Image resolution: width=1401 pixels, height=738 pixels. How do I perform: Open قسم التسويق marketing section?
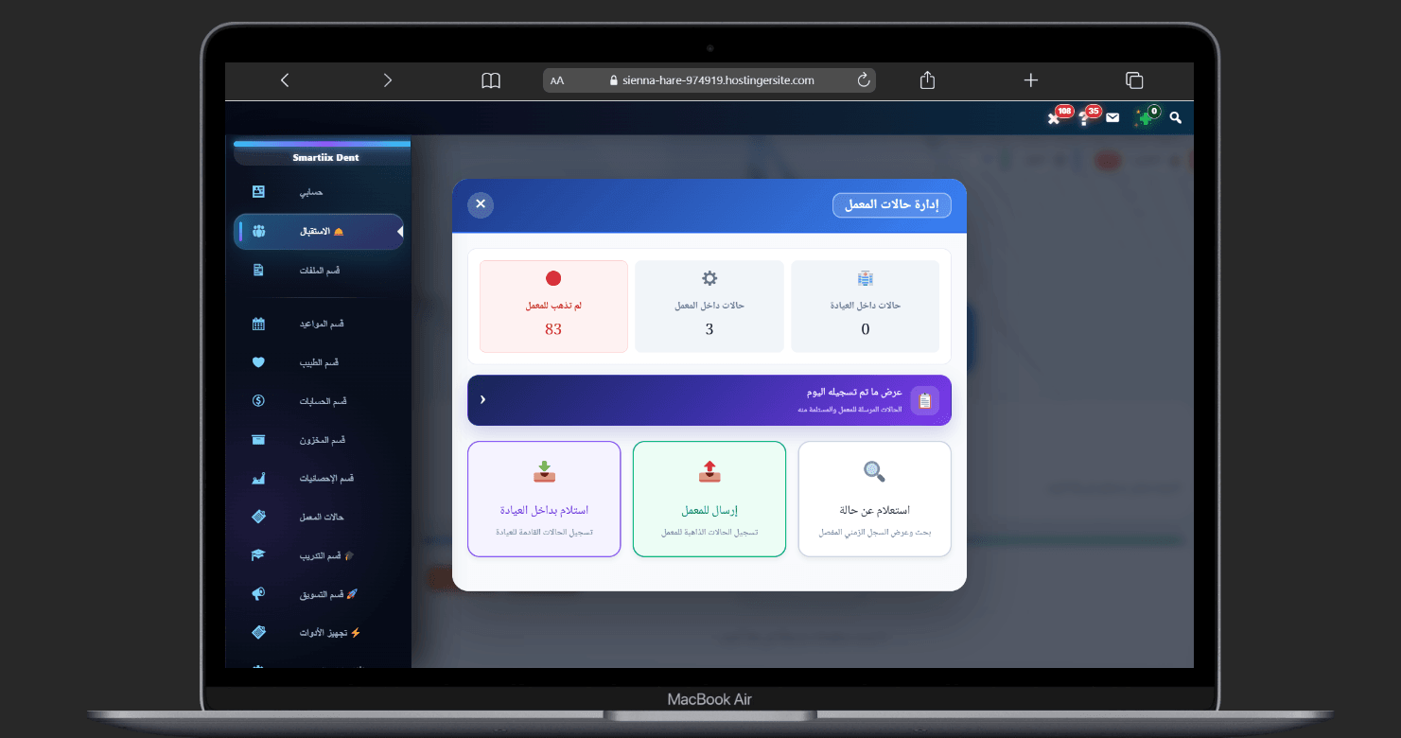(319, 594)
